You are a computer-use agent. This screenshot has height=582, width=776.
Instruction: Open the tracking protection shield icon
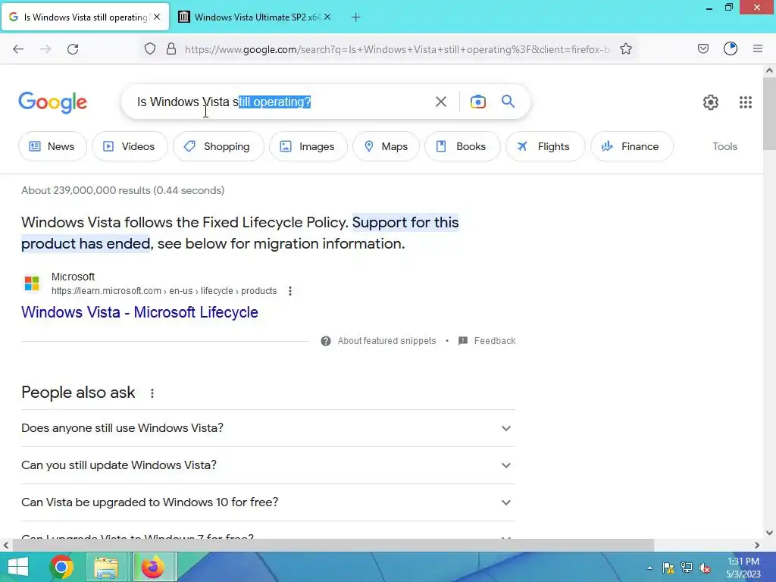point(150,49)
